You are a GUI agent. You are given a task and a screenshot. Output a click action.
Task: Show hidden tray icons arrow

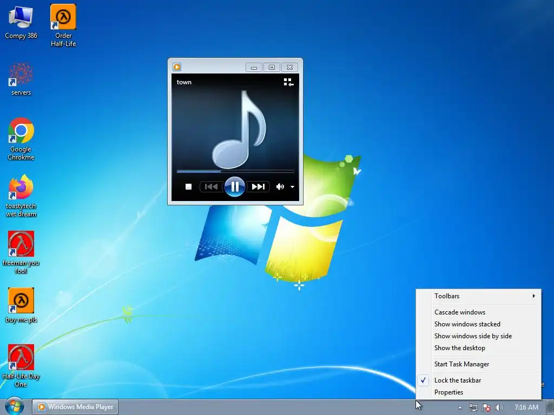460,407
